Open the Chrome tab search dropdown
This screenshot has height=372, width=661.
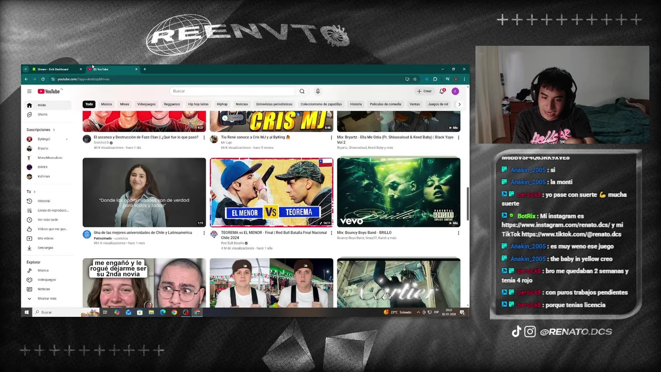click(x=26, y=69)
